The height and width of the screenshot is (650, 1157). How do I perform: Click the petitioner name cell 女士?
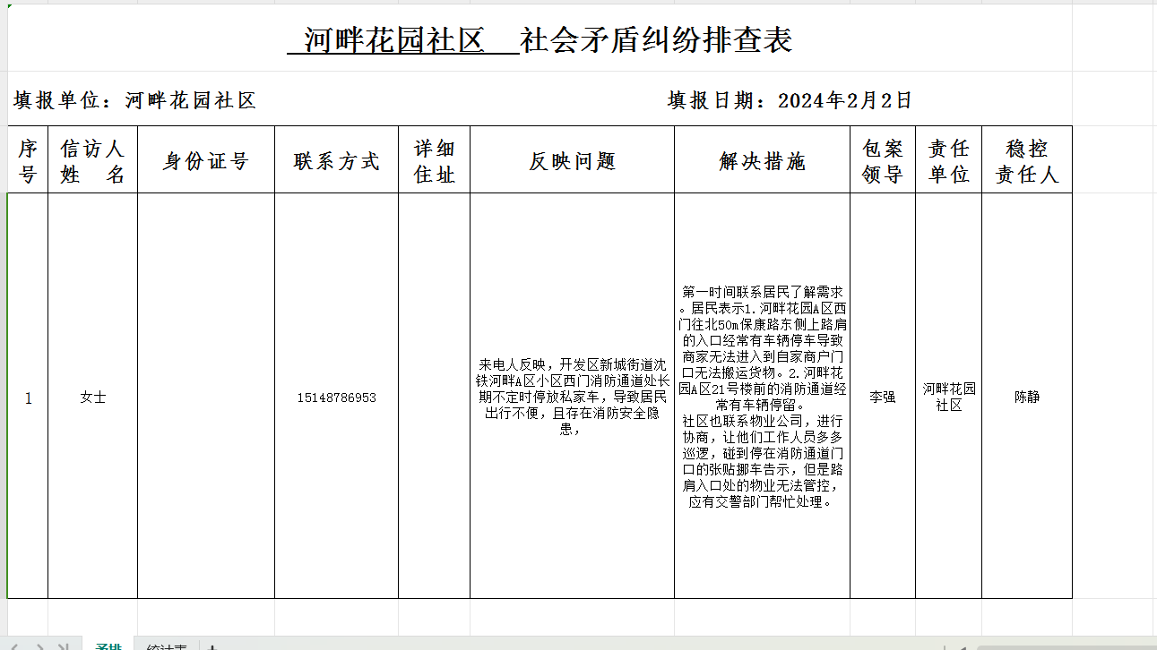tap(93, 397)
